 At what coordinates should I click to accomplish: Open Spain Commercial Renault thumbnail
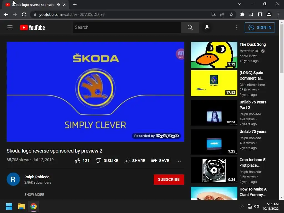(214, 83)
